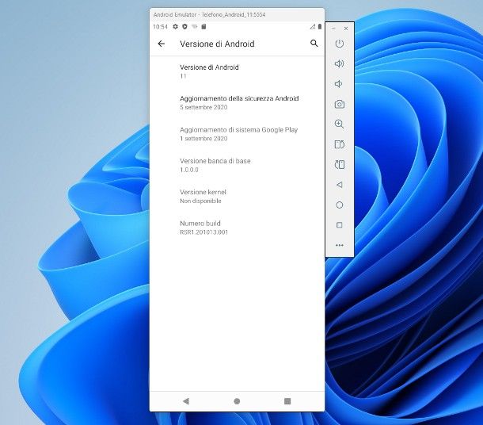Raise volume with the volume up icon
The width and height of the screenshot is (483, 425).
(339, 64)
